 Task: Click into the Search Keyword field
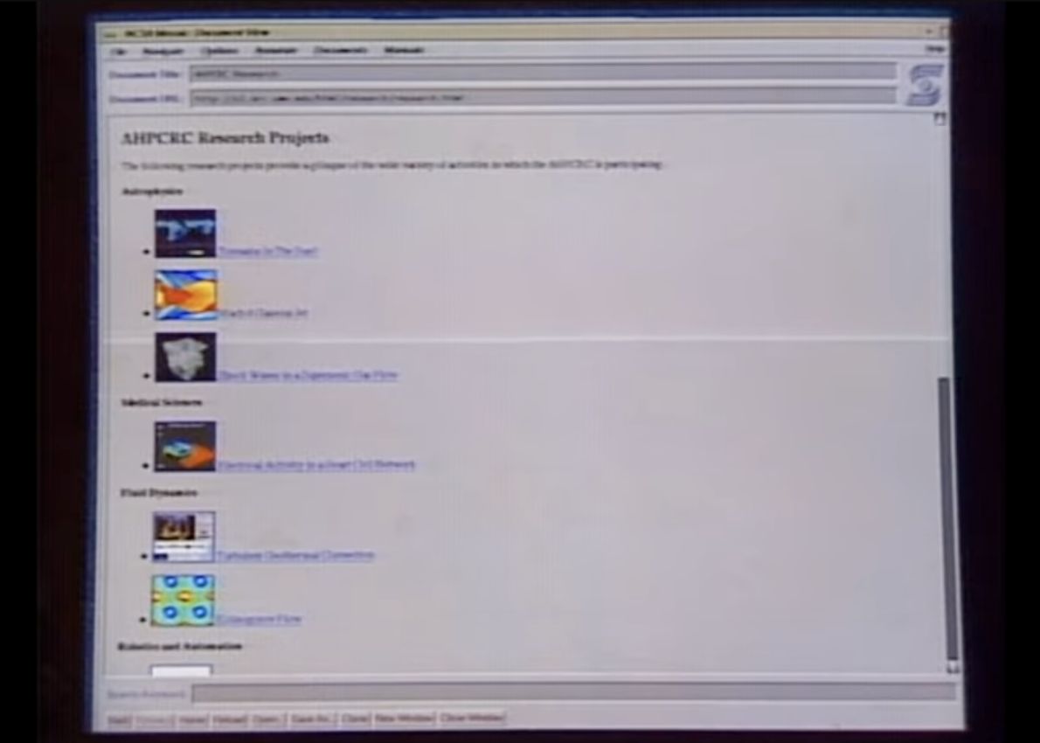(x=573, y=692)
